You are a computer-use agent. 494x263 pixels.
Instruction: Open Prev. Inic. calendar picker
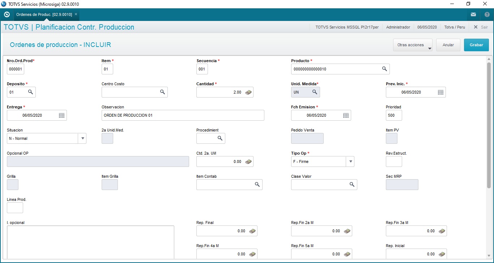point(441,92)
